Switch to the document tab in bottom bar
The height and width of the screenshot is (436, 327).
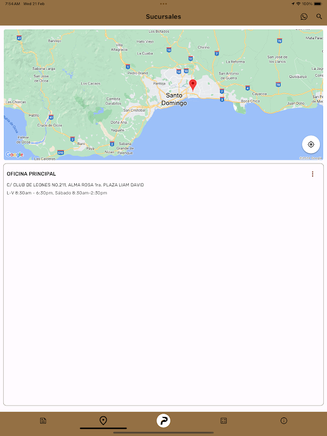[43, 420]
